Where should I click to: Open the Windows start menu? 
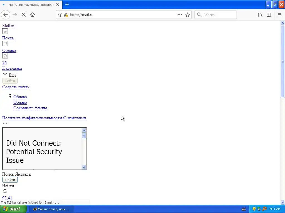pyautogui.click(x=13, y=209)
